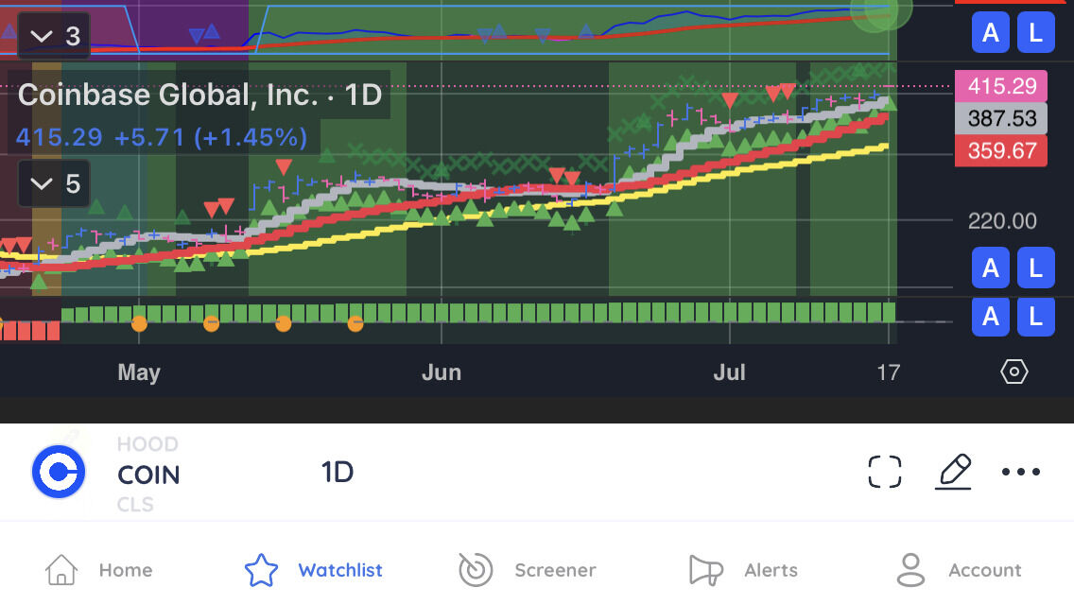The height and width of the screenshot is (605, 1074).
Task: Tap the price change +5.71 (+1.45%) text
Action: click(x=210, y=138)
